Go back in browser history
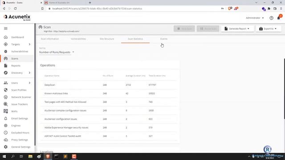The image size is (285, 160). tap(4, 8)
